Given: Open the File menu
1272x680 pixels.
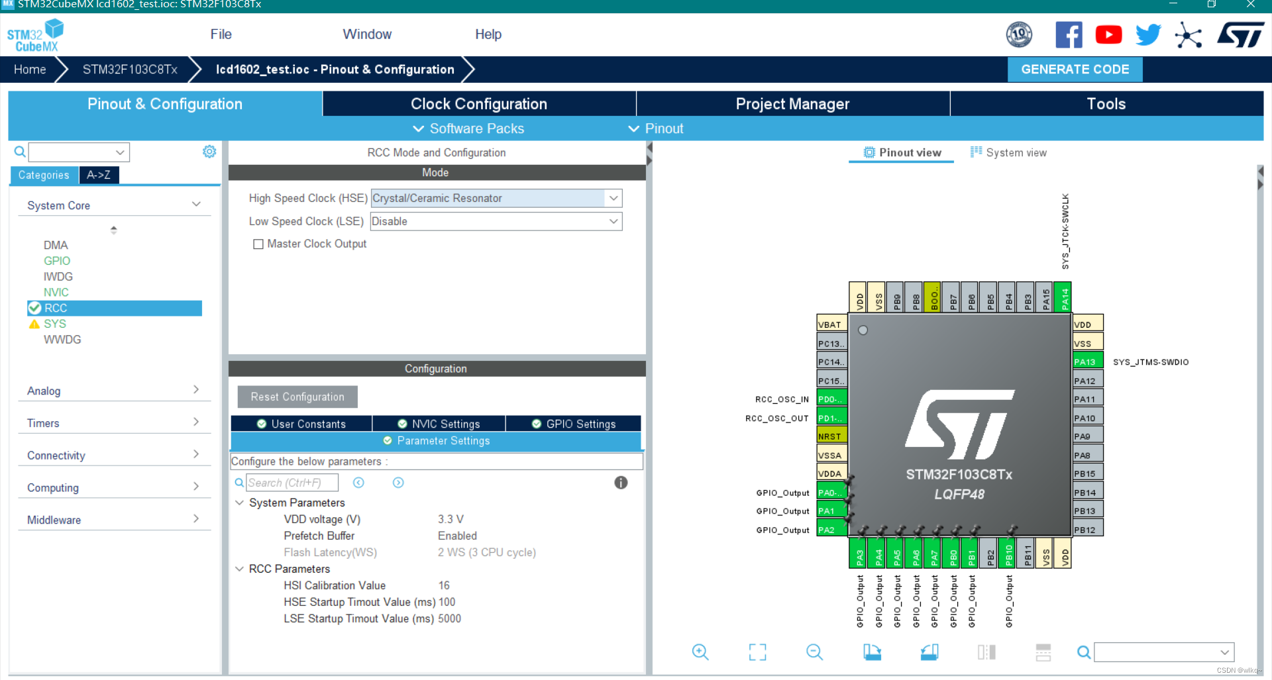Looking at the screenshot, I should (221, 34).
